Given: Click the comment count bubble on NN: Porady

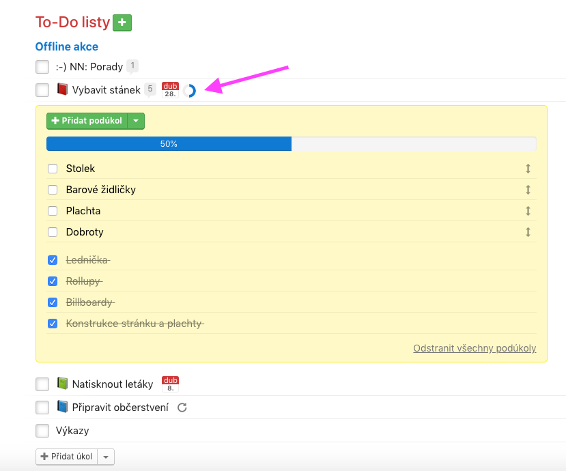Looking at the screenshot, I should pos(132,66).
